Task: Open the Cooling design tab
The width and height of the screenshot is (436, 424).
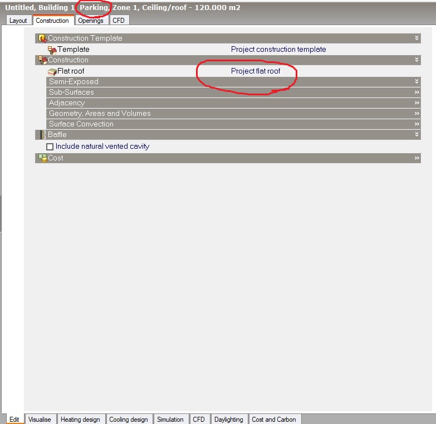Action: (x=129, y=420)
